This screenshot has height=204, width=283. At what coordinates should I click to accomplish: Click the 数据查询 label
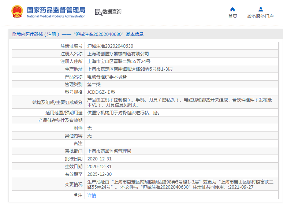[112, 12]
